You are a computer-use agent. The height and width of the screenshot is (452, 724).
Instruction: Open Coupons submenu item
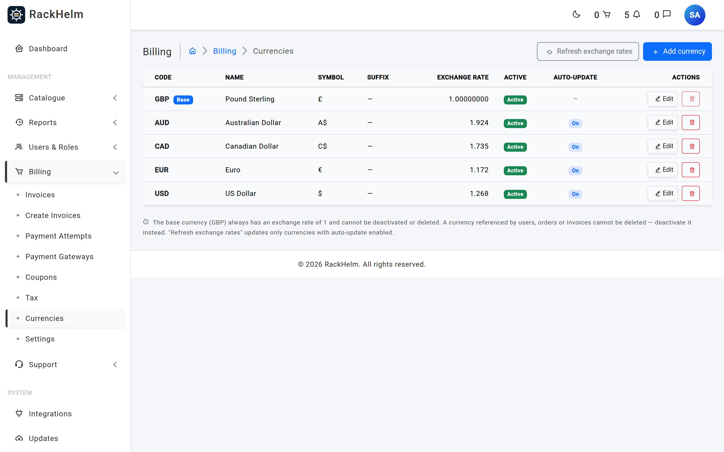(x=65, y=277)
